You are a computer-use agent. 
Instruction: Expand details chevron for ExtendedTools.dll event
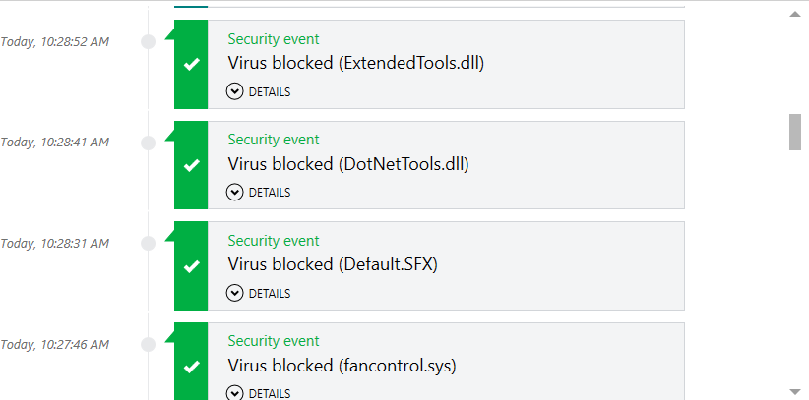234,91
